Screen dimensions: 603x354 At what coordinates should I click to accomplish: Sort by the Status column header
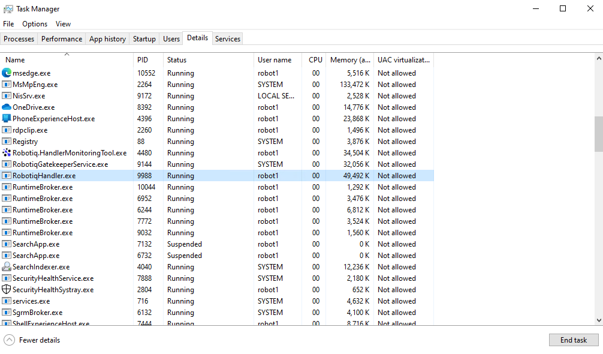click(x=209, y=59)
